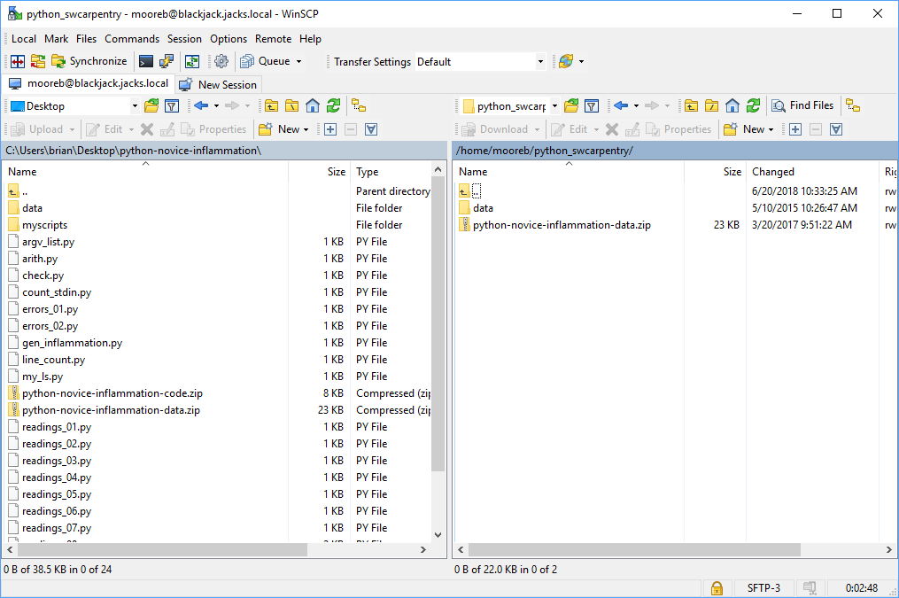Select local file gen_inflammation.py
The width and height of the screenshot is (899, 598).
[73, 343]
